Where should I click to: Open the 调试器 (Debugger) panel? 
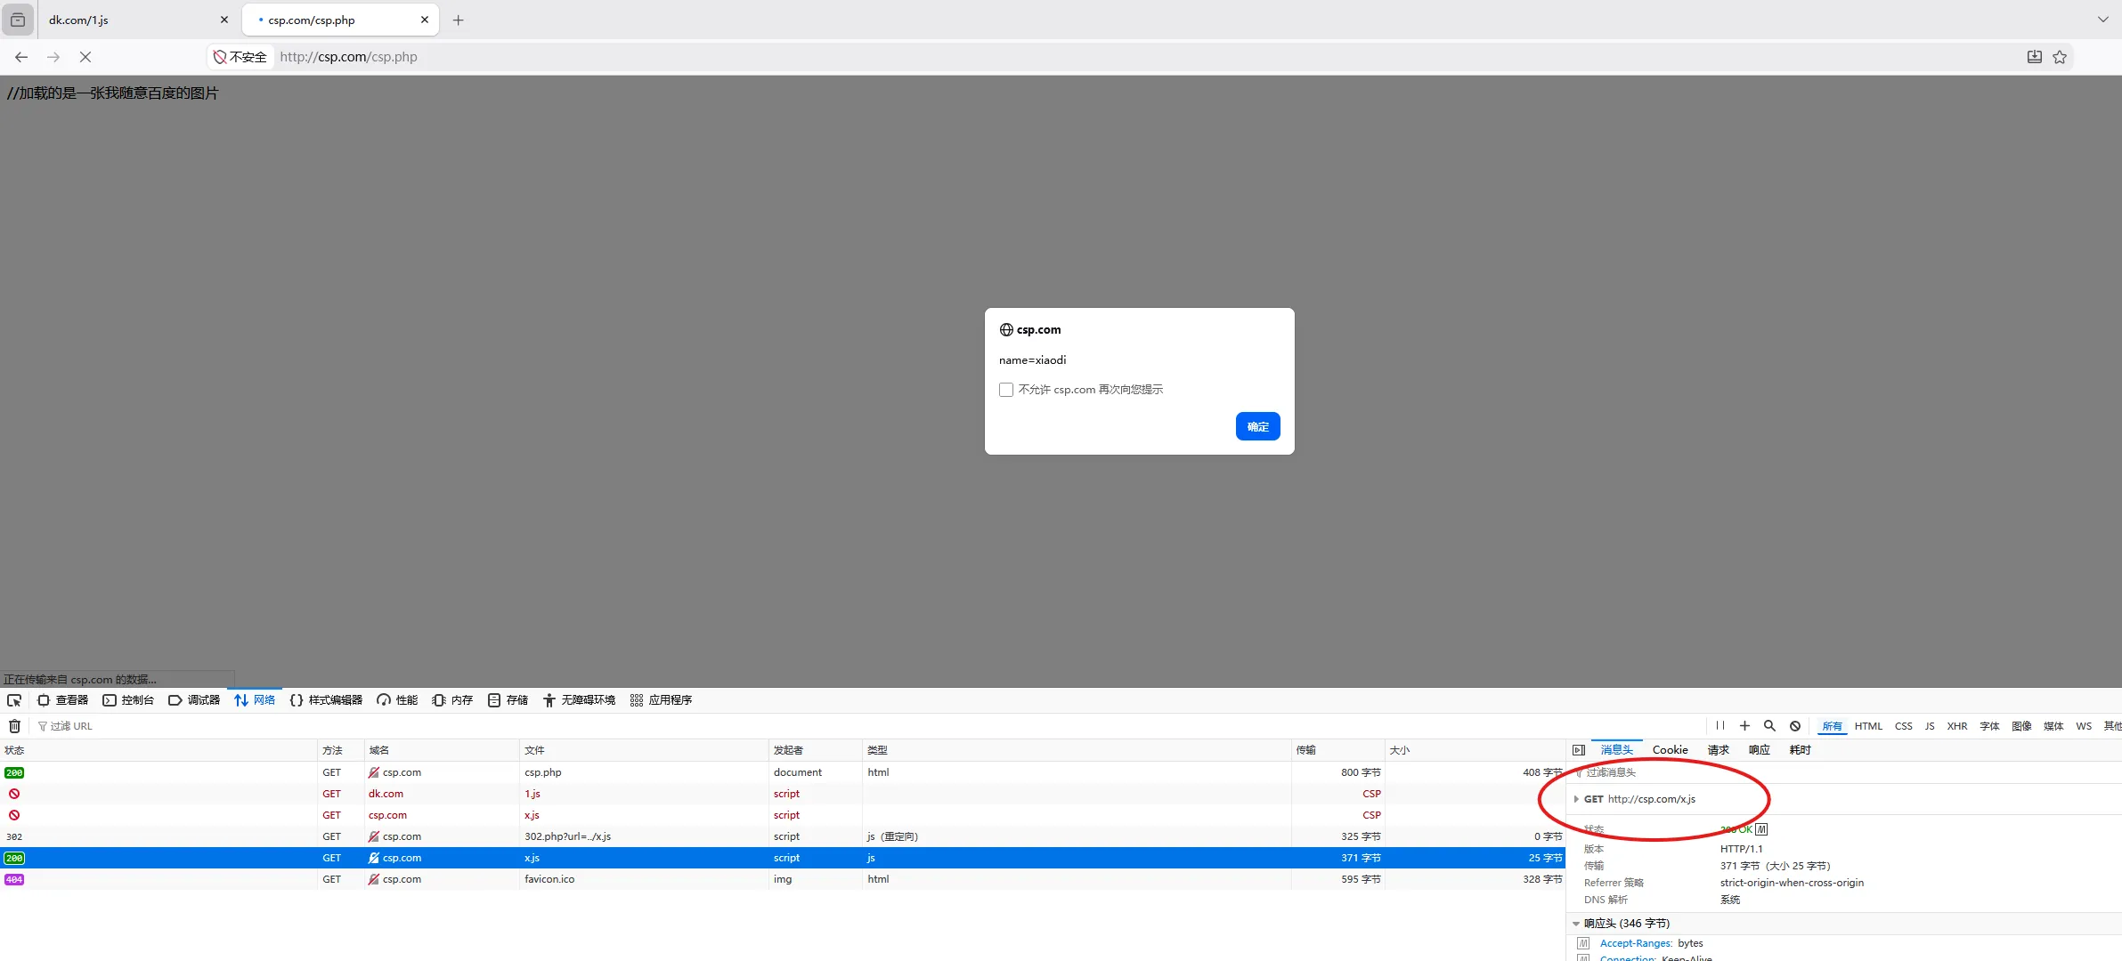pos(194,700)
